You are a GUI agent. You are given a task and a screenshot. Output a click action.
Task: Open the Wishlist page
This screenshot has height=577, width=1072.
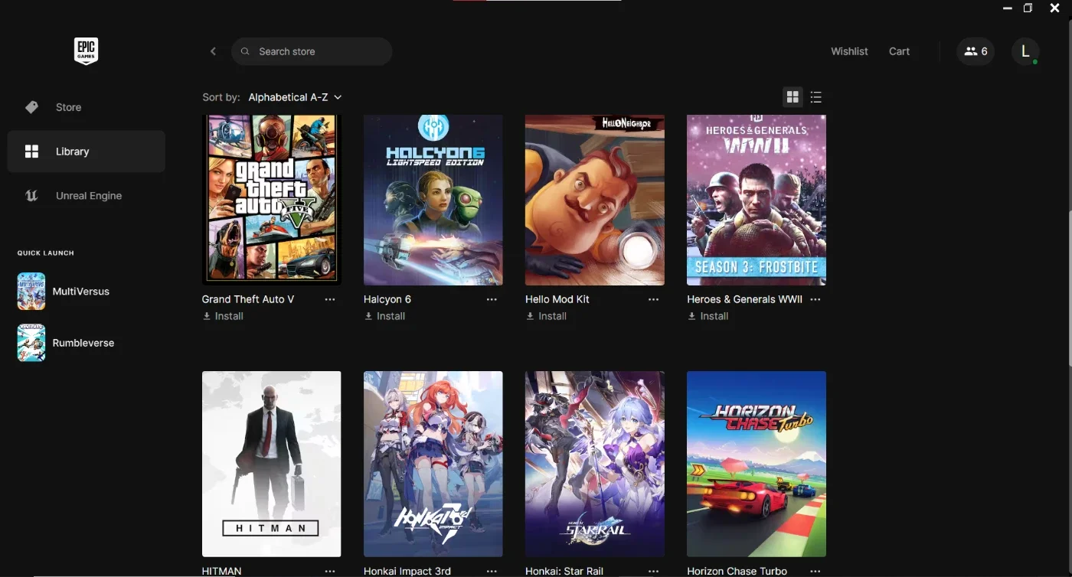coord(849,51)
